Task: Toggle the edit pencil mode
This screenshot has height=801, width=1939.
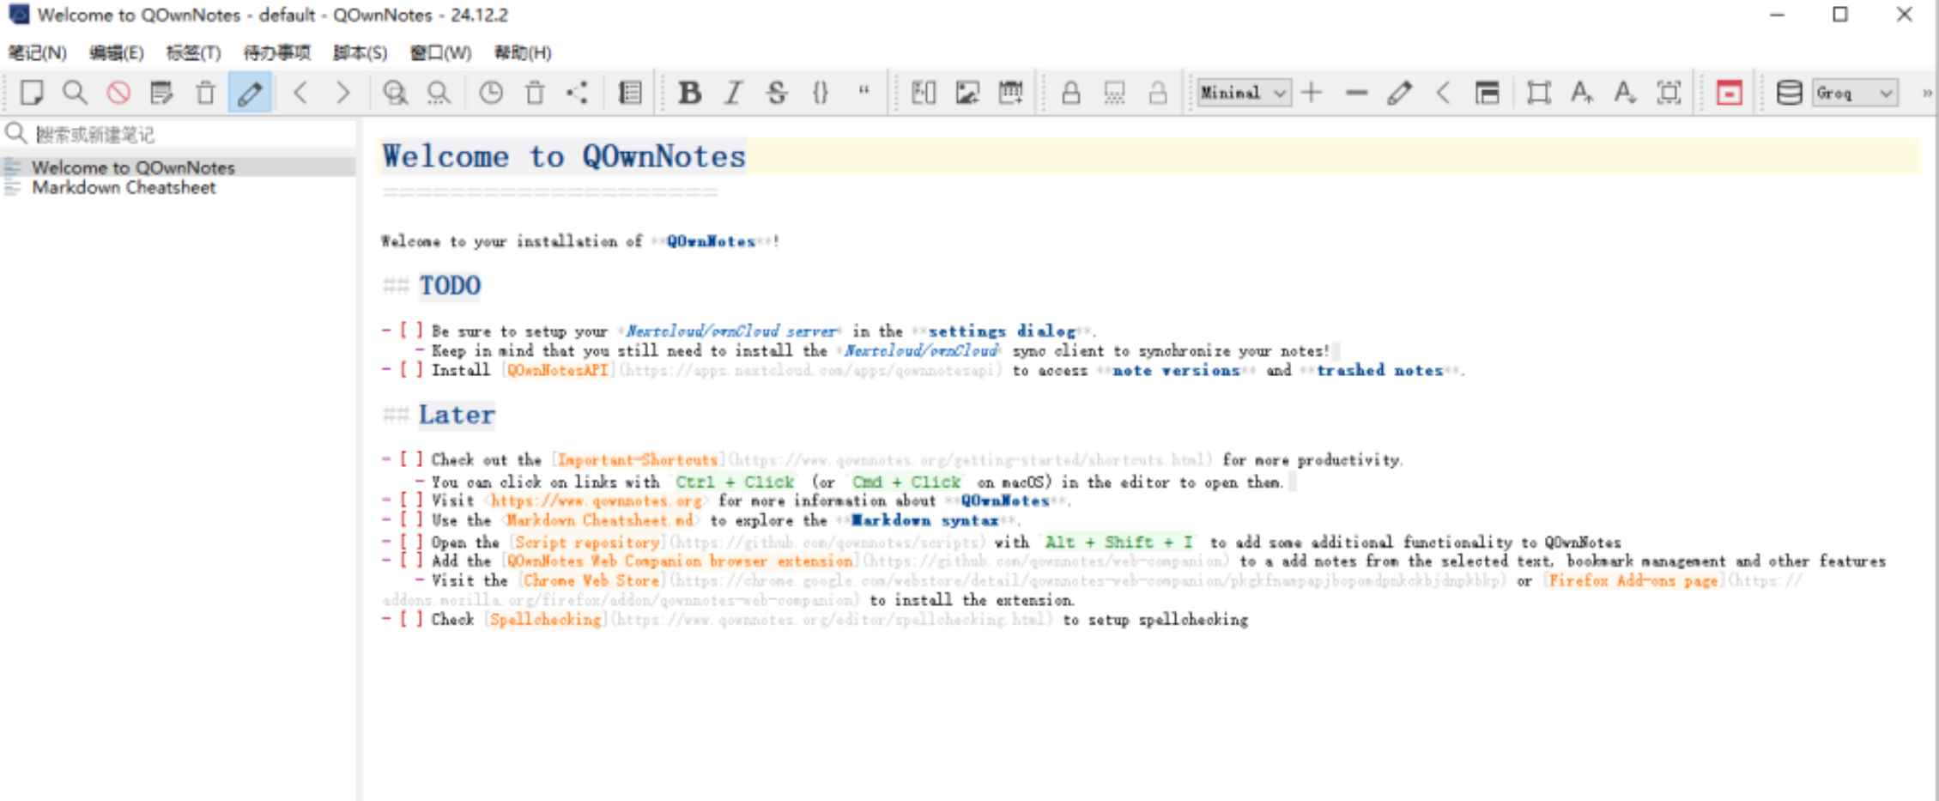Action: point(247,94)
